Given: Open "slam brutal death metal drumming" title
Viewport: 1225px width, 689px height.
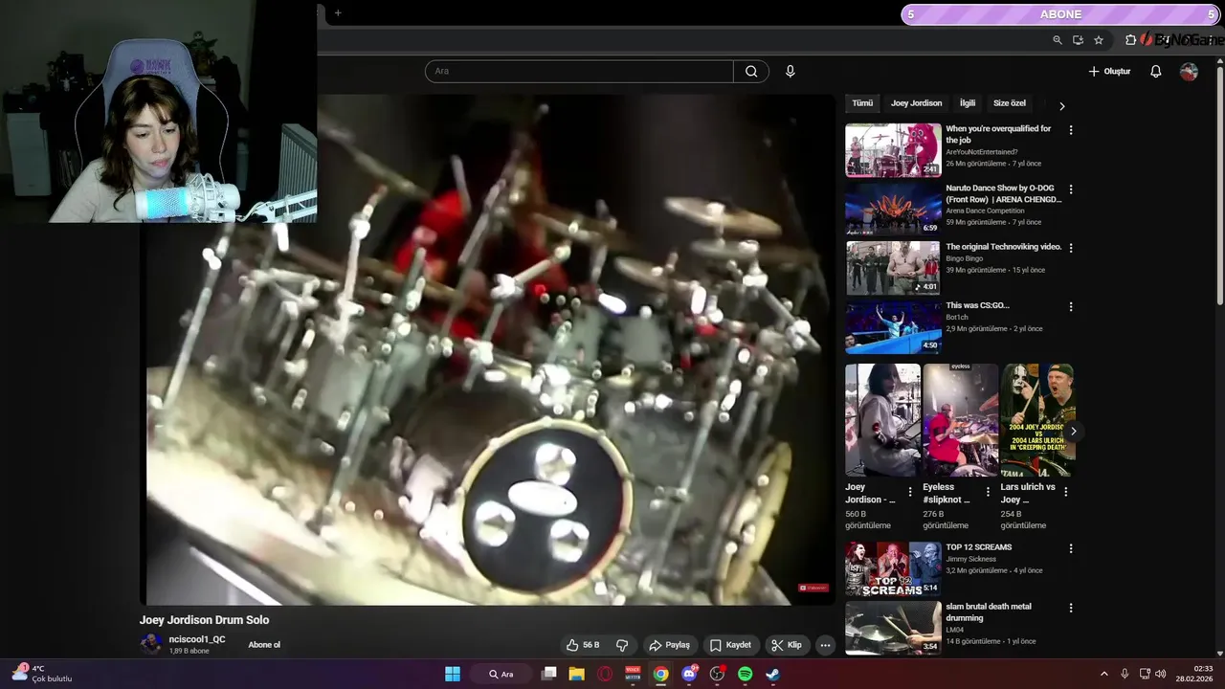Looking at the screenshot, I should (989, 612).
